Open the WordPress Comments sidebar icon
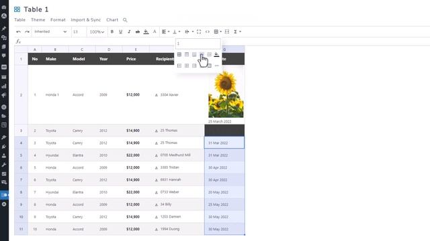 (x=4, y=56)
